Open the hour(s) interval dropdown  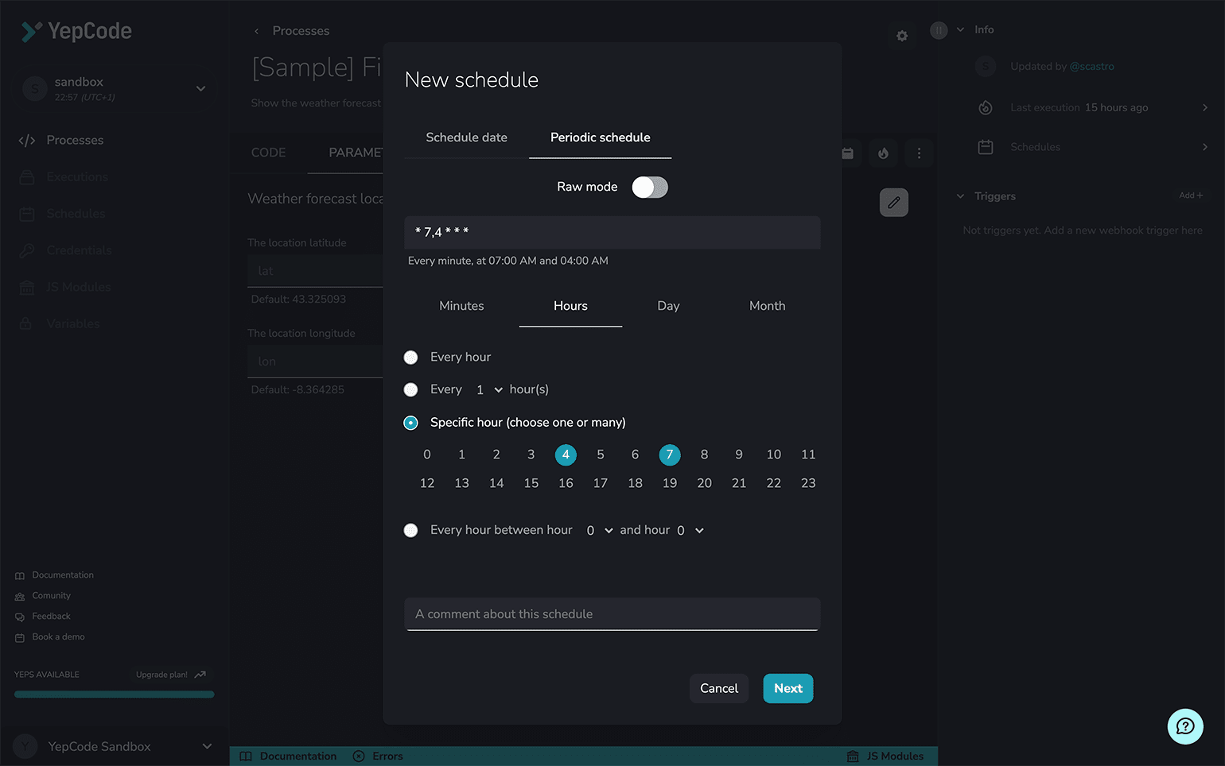pyautogui.click(x=497, y=389)
